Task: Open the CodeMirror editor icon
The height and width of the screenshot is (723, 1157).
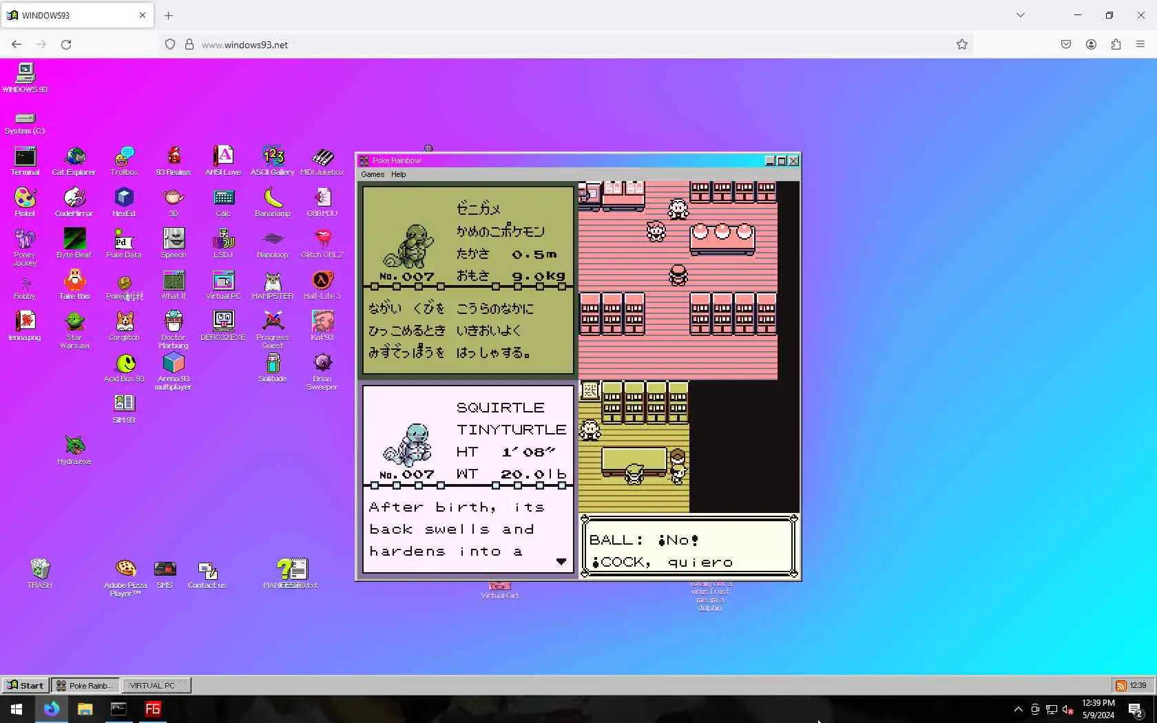Action: pos(74,202)
